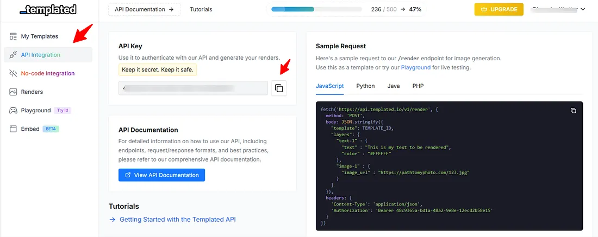Click 'Keep it secret. Keep it safe.' notice
This screenshot has width=598, height=237.
click(158, 69)
